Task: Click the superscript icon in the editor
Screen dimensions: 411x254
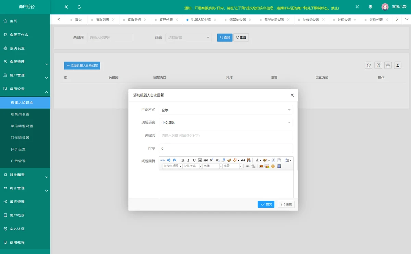Action: pyautogui.click(x=211, y=160)
